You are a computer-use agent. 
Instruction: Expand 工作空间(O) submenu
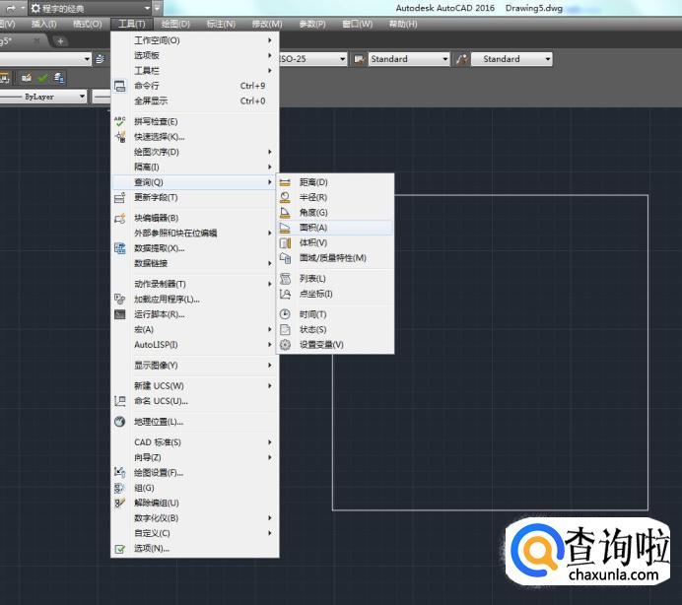click(x=195, y=40)
